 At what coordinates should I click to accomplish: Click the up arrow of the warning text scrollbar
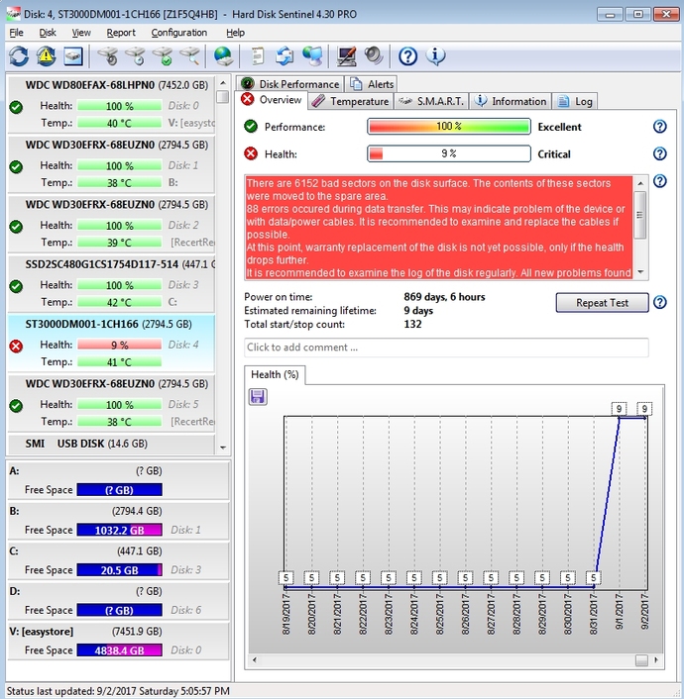point(640,183)
